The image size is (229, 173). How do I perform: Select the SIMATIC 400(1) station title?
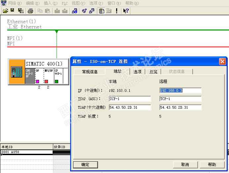point(44,64)
